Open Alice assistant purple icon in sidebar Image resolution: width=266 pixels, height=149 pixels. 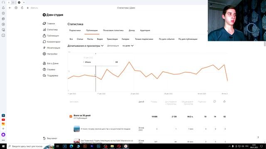(3, 135)
